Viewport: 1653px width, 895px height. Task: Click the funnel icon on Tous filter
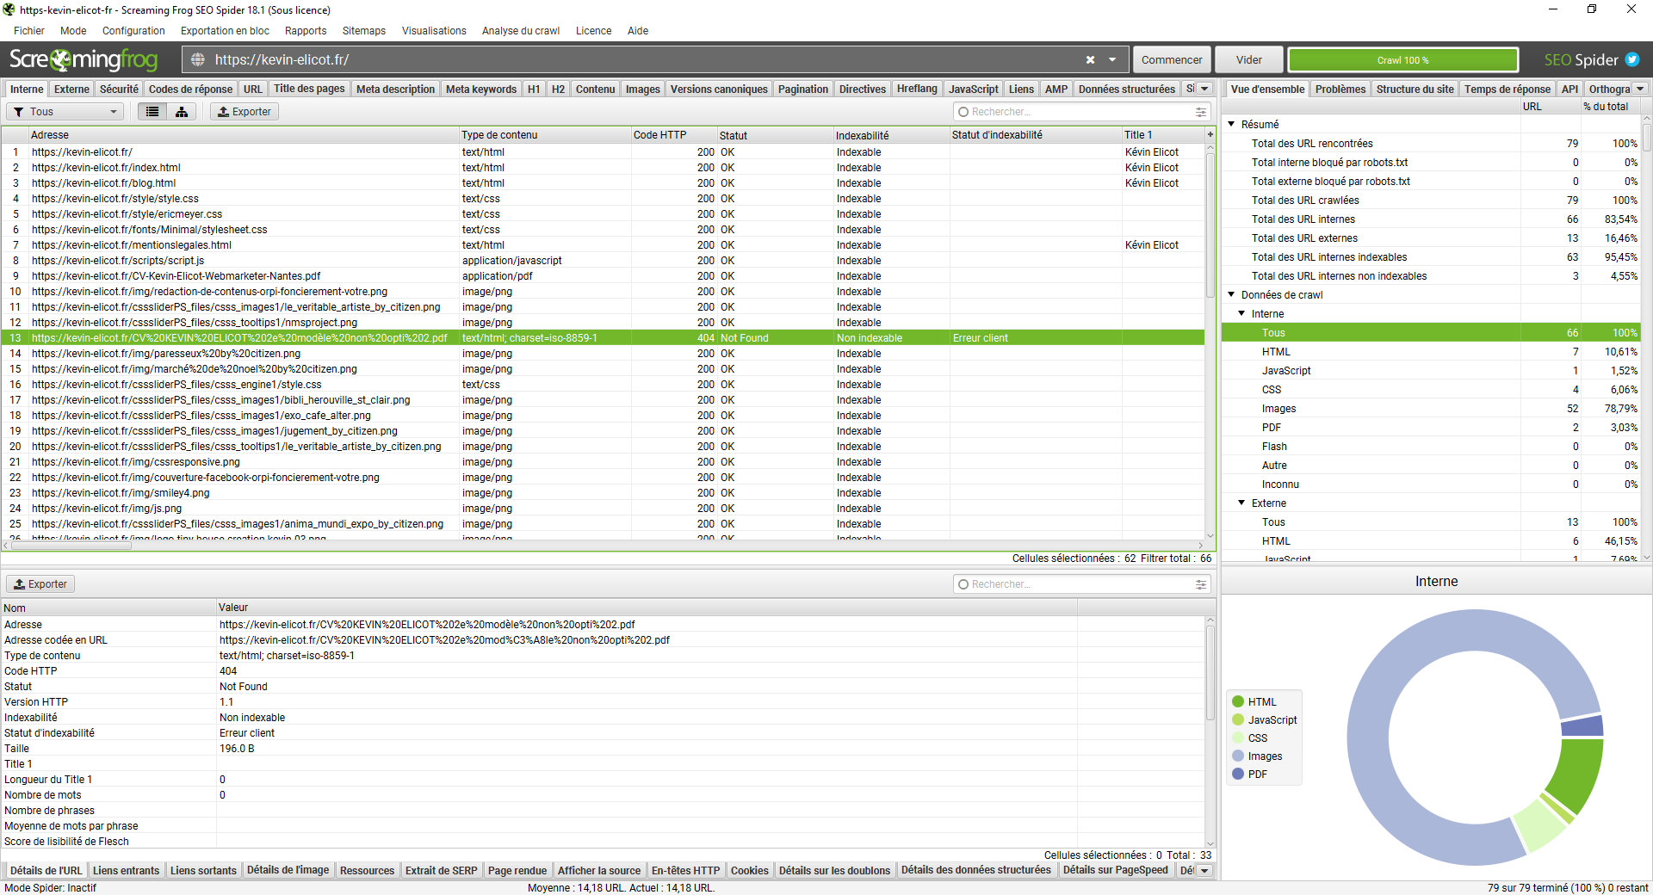pyautogui.click(x=18, y=112)
